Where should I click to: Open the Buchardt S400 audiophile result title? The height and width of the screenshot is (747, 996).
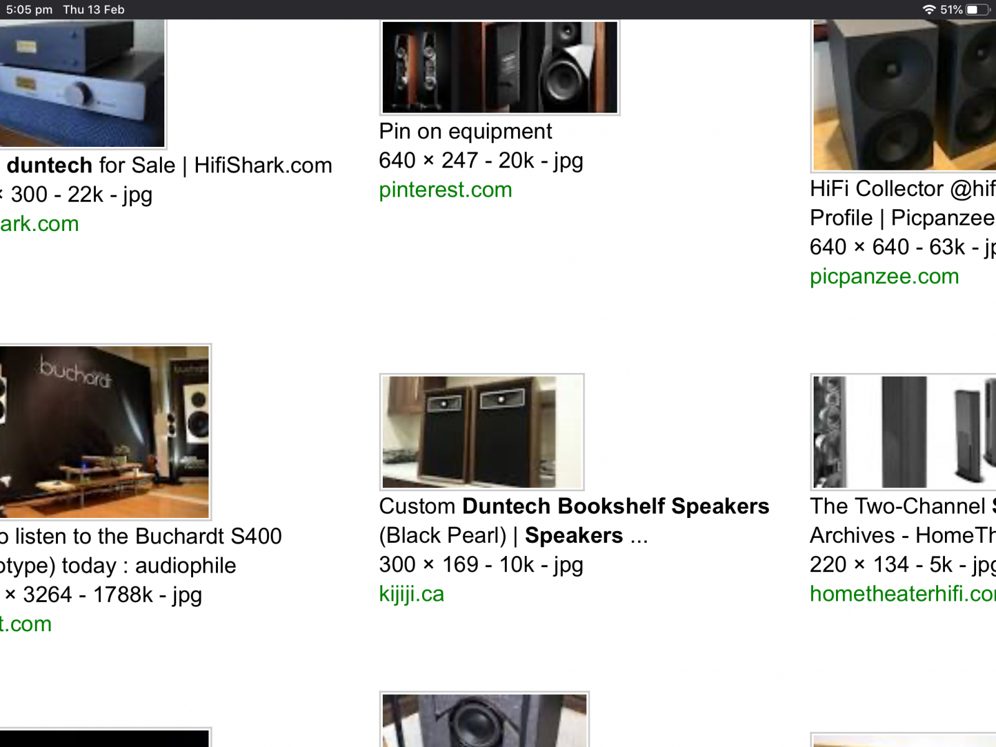(x=141, y=551)
